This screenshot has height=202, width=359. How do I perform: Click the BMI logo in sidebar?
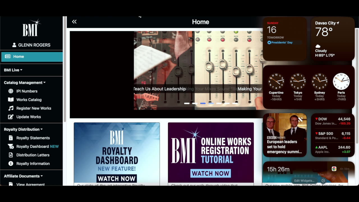pos(31,28)
